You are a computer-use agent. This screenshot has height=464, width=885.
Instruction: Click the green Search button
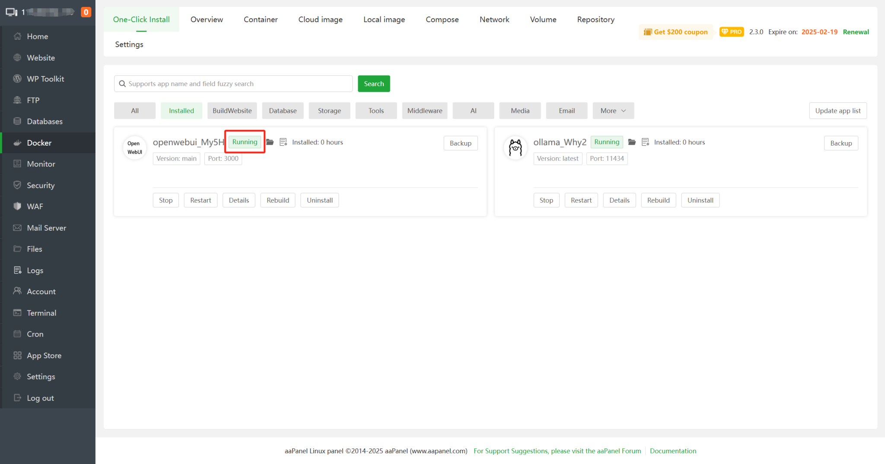coord(374,83)
